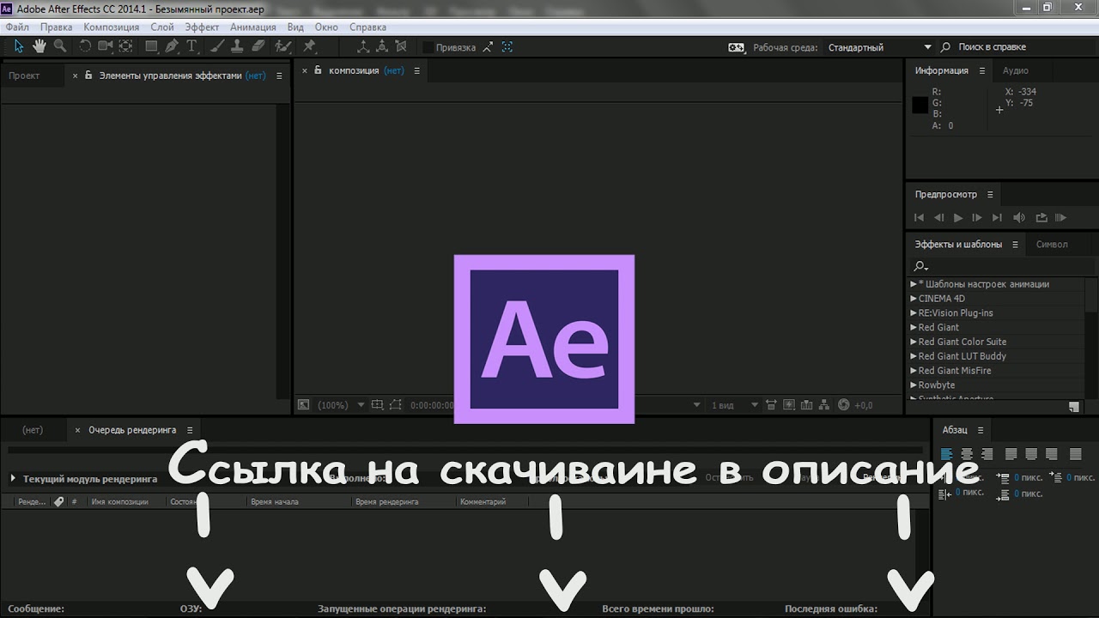
Task: Go to last frame in preview
Action: click(x=997, y=218)
